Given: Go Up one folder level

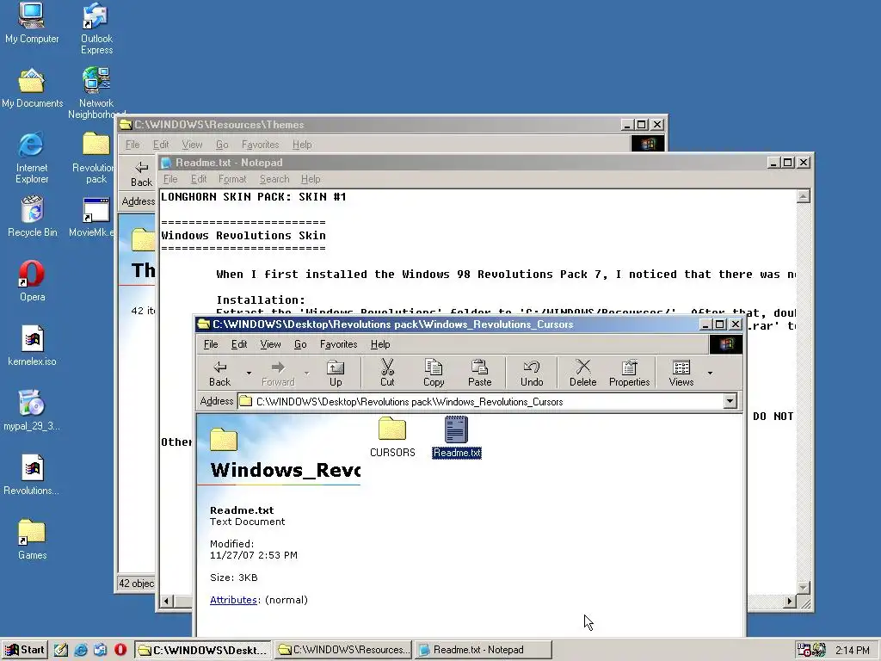Looking at the screenshot, I should (336, 374).
